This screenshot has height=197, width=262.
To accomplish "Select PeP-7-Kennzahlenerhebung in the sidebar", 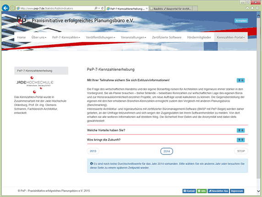I will 41,71.
